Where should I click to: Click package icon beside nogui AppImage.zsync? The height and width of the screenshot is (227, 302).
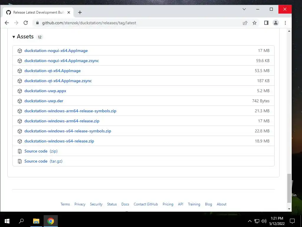(20, 61)
